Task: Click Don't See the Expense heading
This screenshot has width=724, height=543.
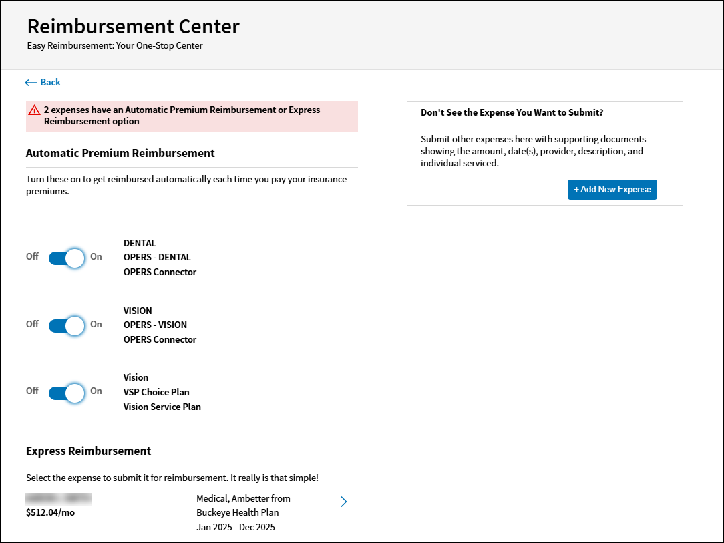Action: click(512, 113)
